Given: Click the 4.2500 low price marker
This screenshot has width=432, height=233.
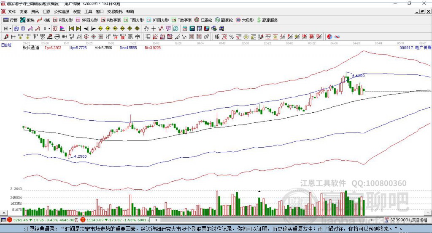Looking at the screenshot, I should 81,156.
